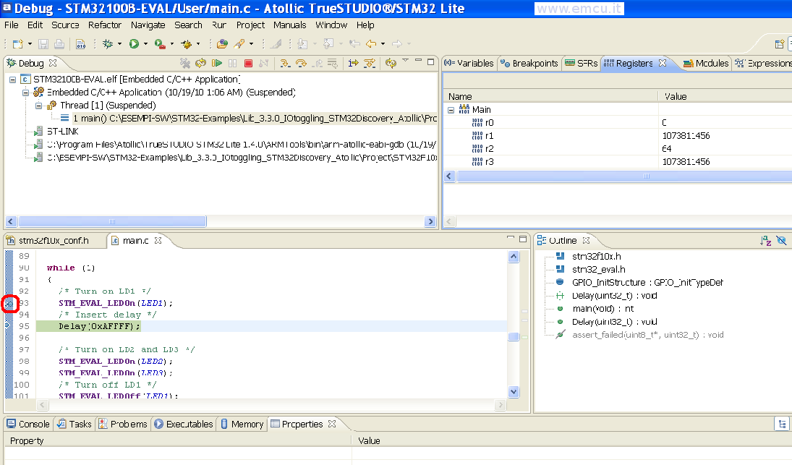Open the Project menu
This screenshot has height=465, width=792.
click(250, 25)
